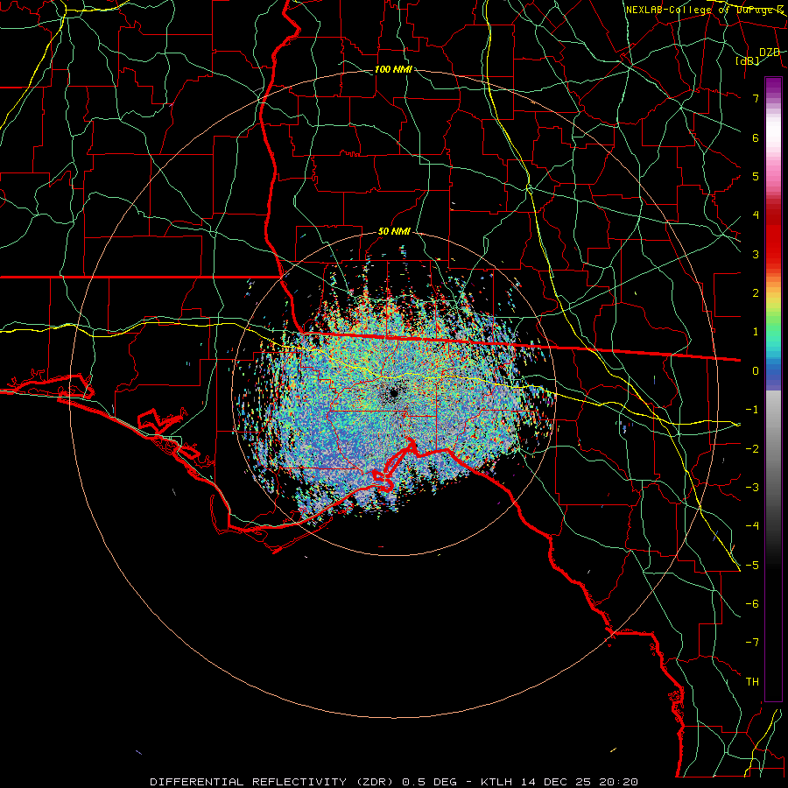
Task: Select the "[dB]" units label
Action: pyautogui.click(x=748, y=61)
